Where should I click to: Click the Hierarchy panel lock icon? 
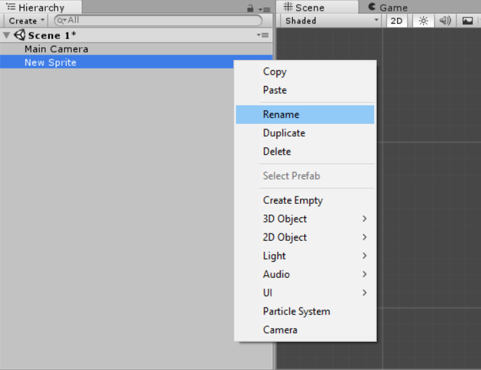click(x=250, y=8)
